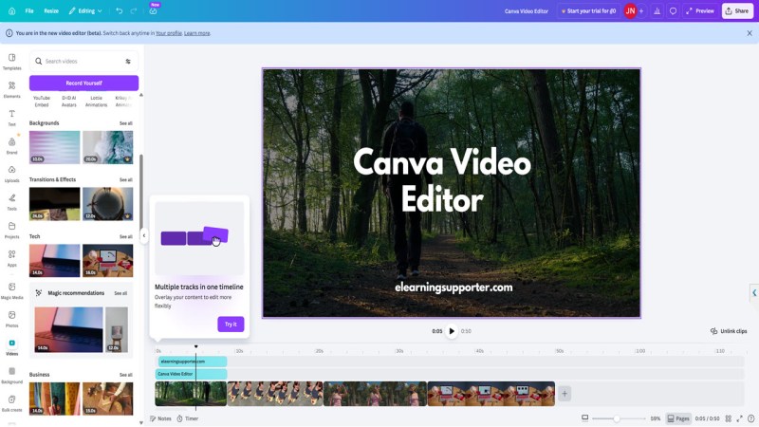Open the Notes panel
This screenshot has height=427, width=759.
160,418
